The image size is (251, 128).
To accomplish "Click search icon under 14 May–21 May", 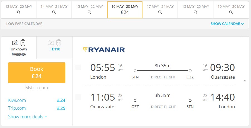I will click(x=54, y=12).
